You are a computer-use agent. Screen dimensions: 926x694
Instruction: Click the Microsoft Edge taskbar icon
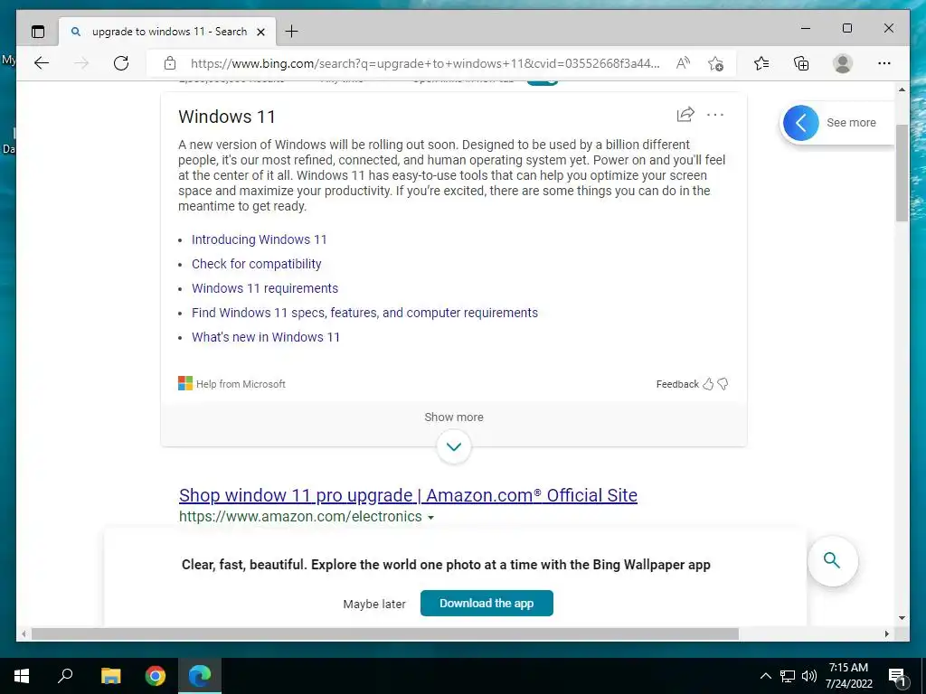click(x=200, y=676)
